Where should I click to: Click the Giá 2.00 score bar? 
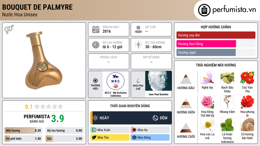(64, 139)
